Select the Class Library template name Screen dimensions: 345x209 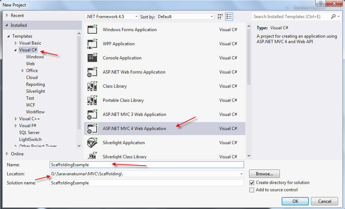click(115, 86)
